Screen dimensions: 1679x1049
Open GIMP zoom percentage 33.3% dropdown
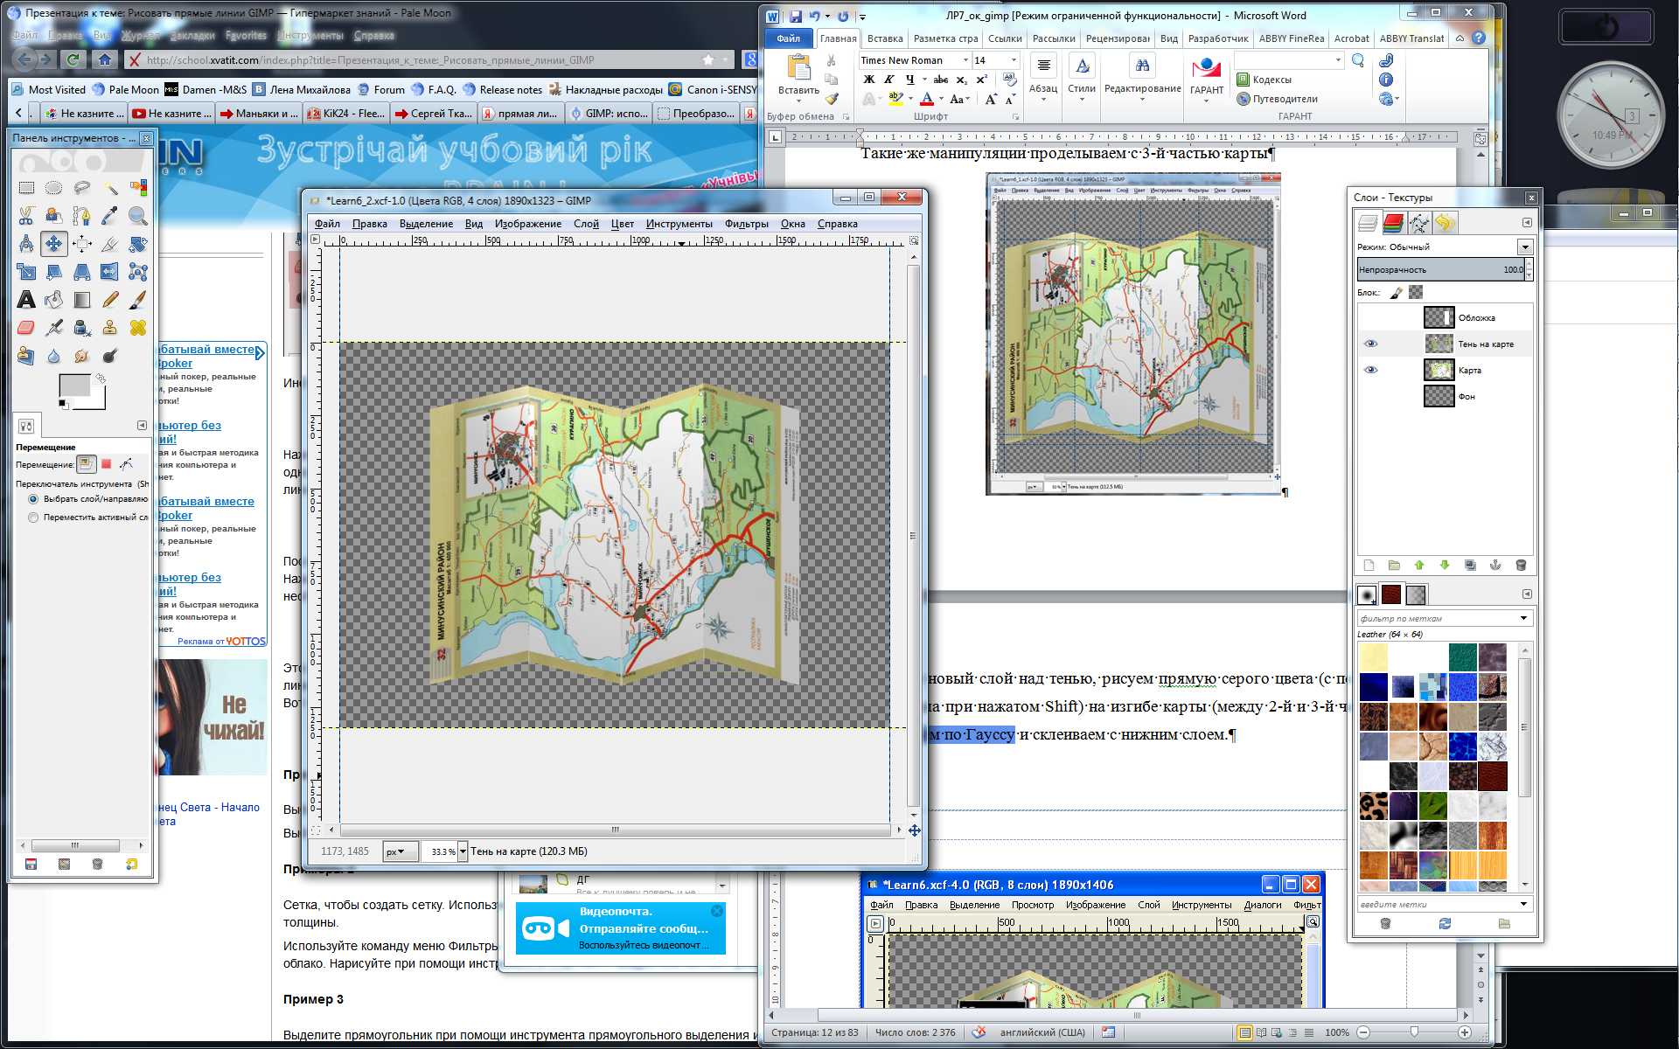463,851
